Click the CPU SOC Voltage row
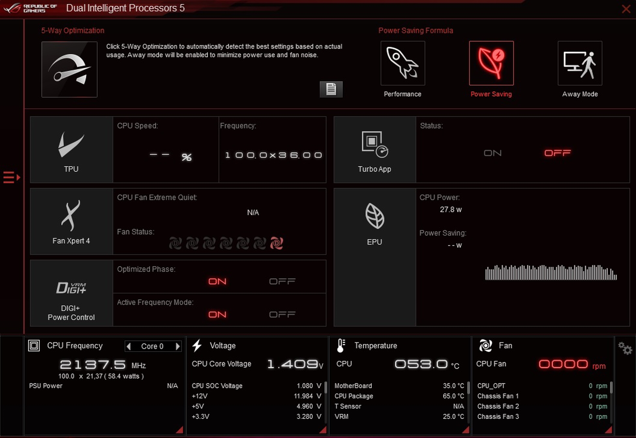 [x=257, y=386]
